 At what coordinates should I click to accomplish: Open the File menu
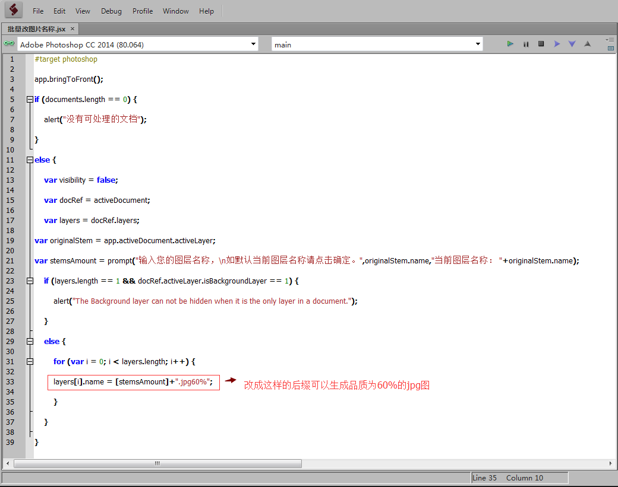tap(38, 11)
